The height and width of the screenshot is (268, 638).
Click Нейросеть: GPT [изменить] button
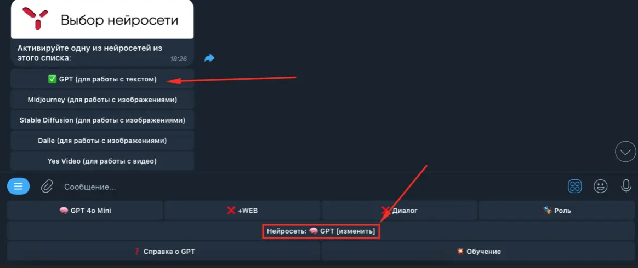[321, 231]
